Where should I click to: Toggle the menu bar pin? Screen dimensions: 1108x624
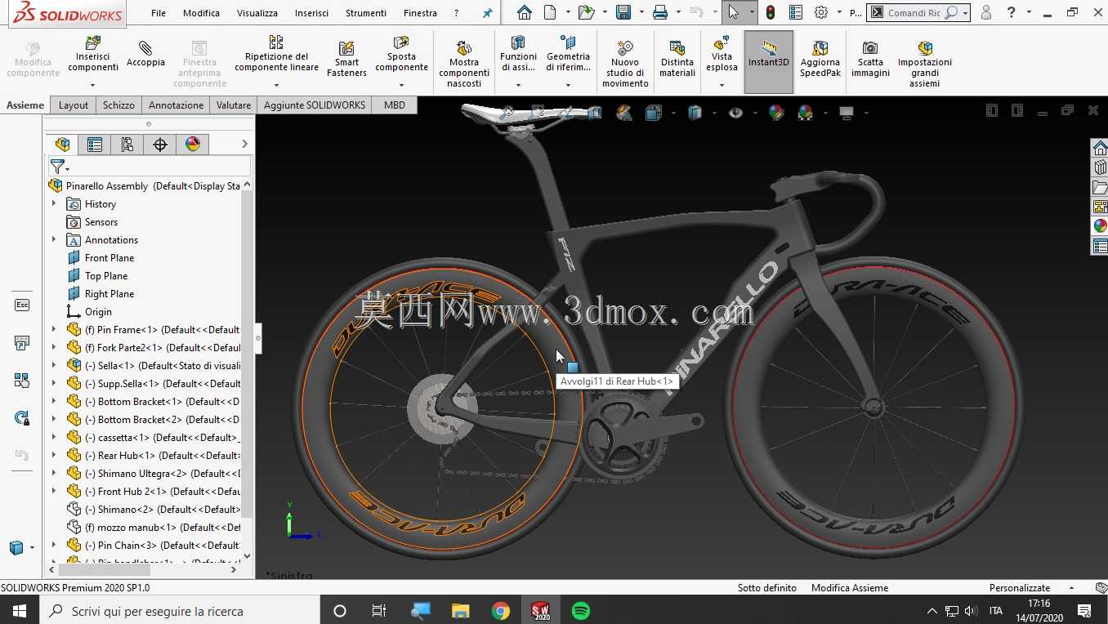tap(488, 13)
